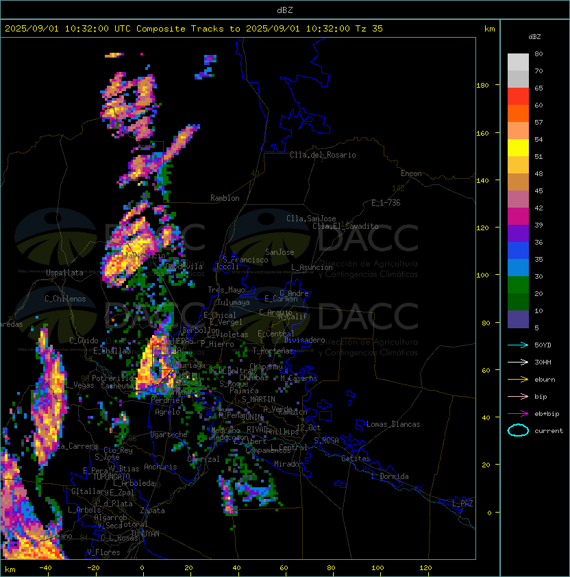Click the '30HM' legend label

[x=543, y=362]
